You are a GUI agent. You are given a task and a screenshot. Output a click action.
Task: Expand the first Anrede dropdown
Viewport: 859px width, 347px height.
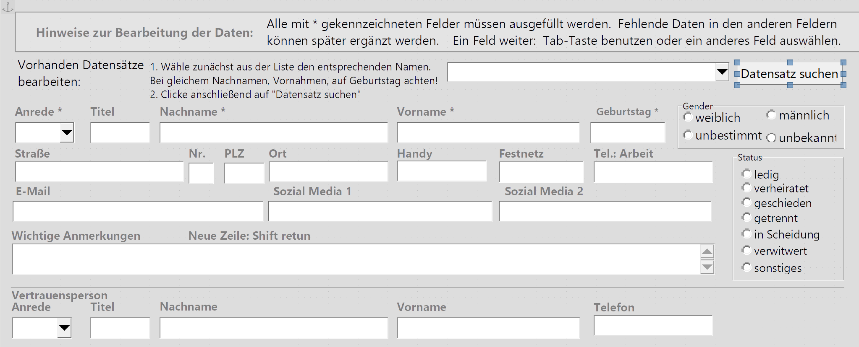coord(67,133)
